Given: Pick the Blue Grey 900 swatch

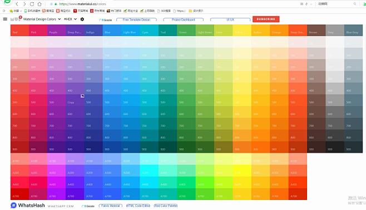Looking at the screenshot, I should point(353,147).
